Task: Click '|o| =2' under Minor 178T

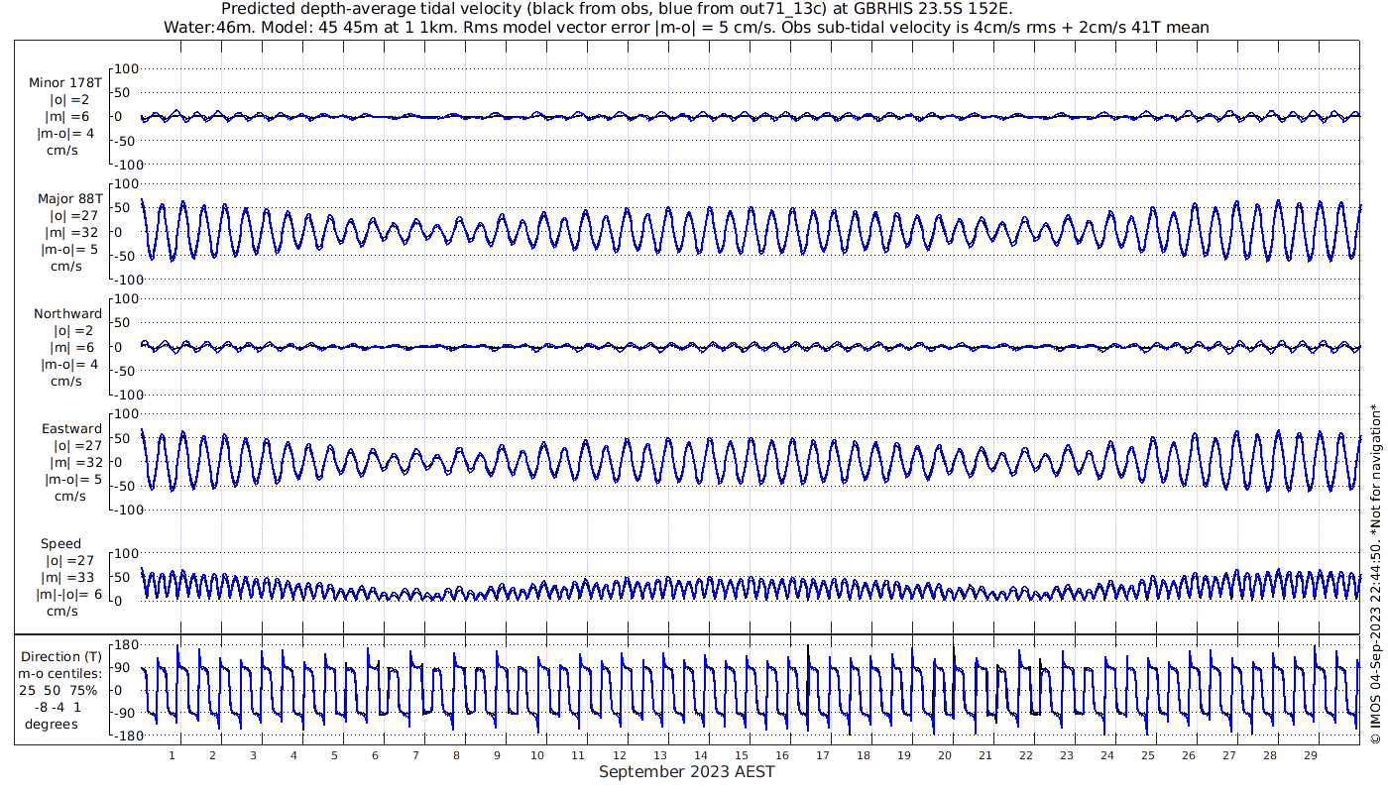Action: click(x=69, y=100)
